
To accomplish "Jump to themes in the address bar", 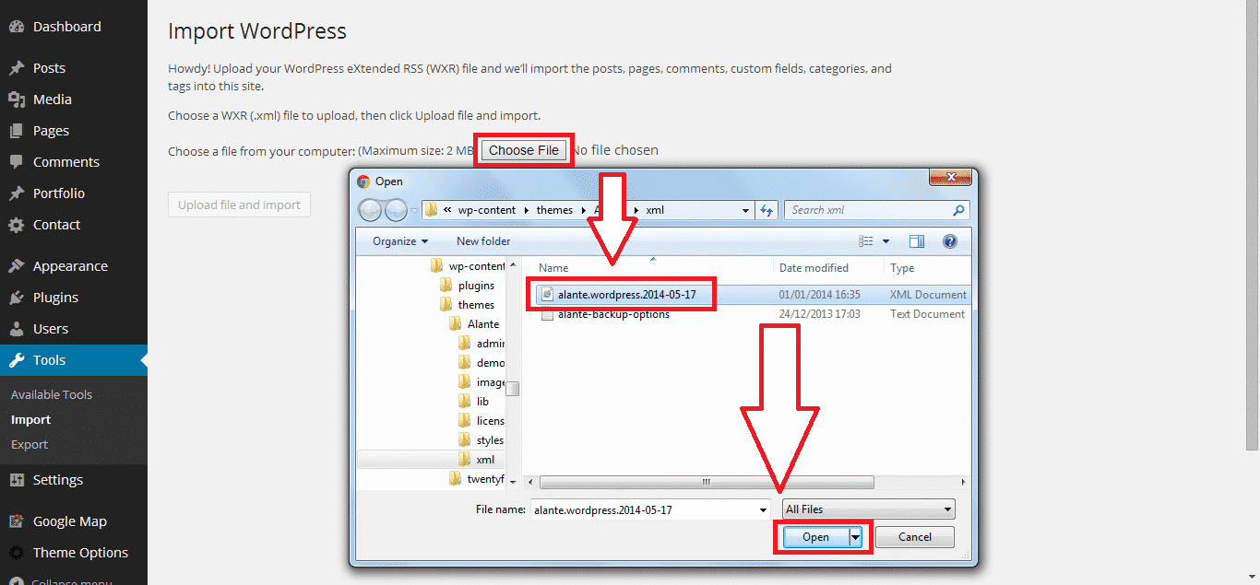I will click(x=554, y=210).
